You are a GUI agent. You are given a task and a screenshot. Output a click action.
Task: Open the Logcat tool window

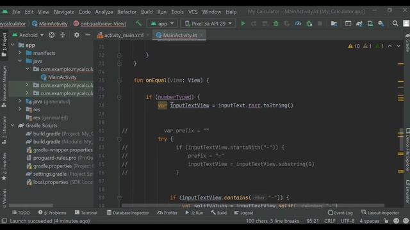coord(243,213)
